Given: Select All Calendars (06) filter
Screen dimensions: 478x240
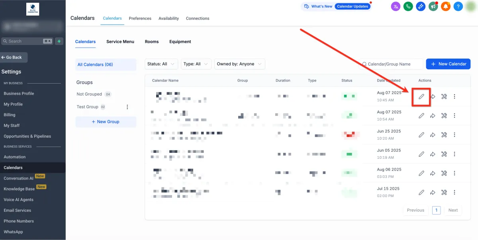Looking at the screenshot, I should coord(106,64).
